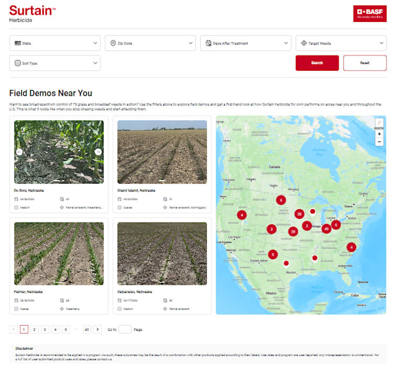
Task: Click the map cluster 5 near New Mexico
Action: coord(273,255)
